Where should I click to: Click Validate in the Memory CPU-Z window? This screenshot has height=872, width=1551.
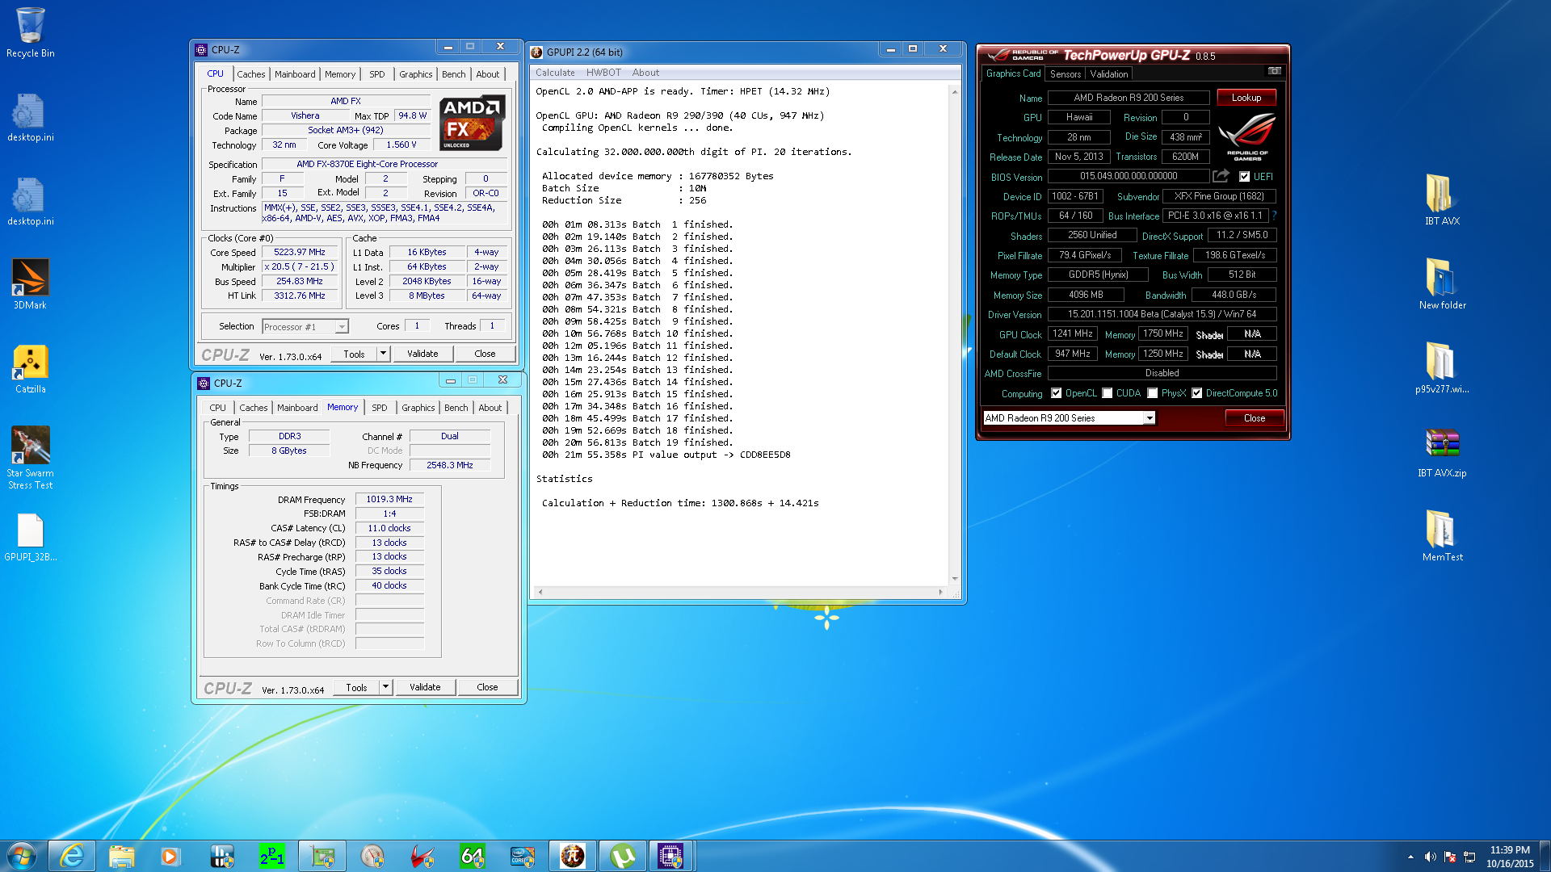coord(425,687)
